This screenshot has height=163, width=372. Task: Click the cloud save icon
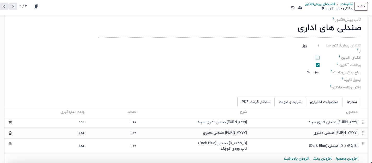click(x=300, y=8)
